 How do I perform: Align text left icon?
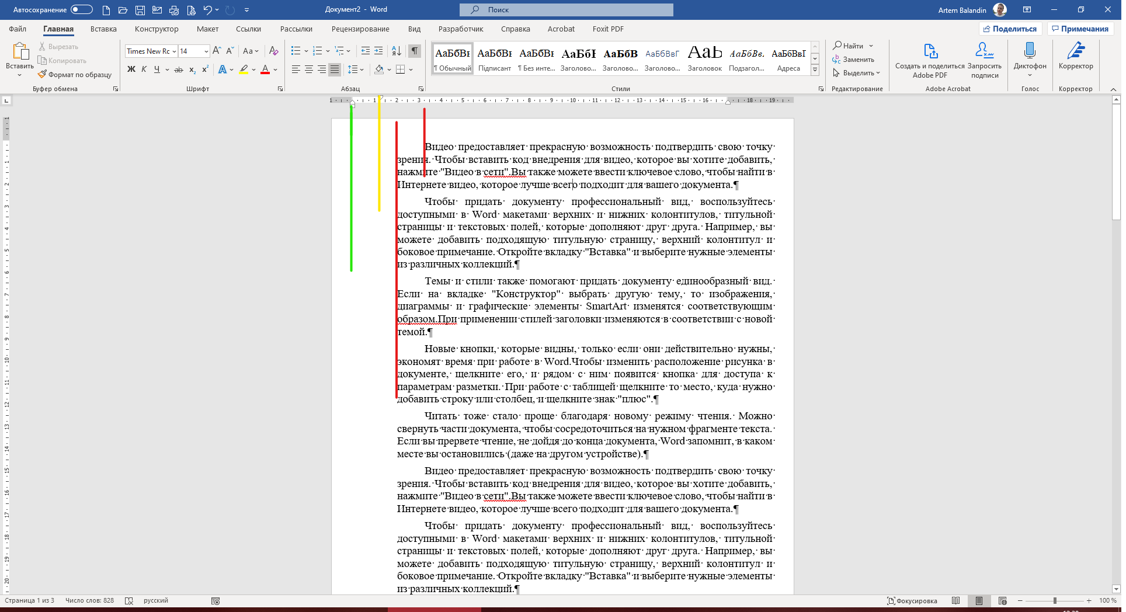pos(296,69)
